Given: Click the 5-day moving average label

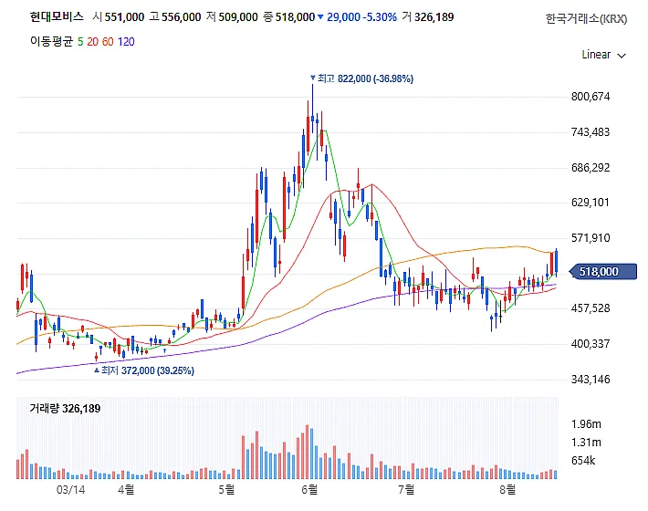Looking at the screenshot, I should 80,42.
